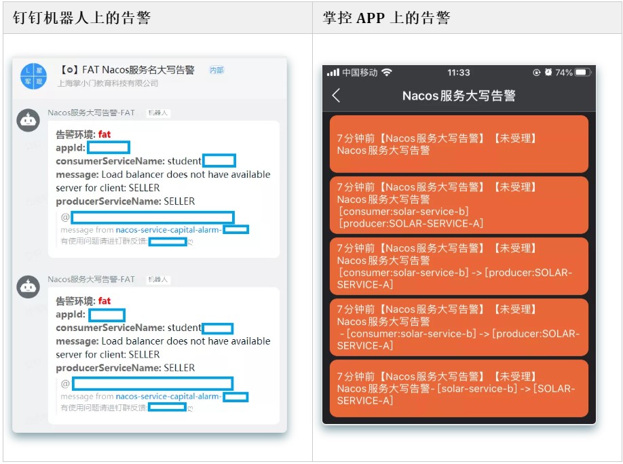Select '告警环境: fat' in the first message
623x464 pixels.
click(83, 134)
